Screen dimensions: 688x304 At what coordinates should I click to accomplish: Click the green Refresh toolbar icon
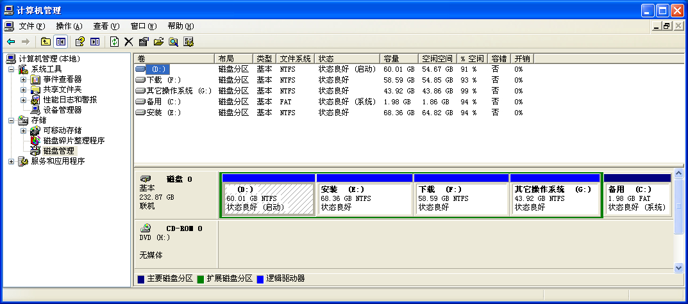coord(114,42)
